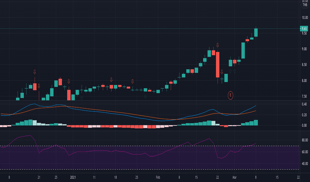The height and width of the screenshot is (182, 310).
Task: Click the red down arrow above the January 25 candle
Action: point(132,81)
